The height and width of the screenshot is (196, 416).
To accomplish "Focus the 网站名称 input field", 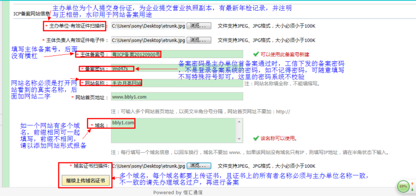I will [x=177, y=83].
